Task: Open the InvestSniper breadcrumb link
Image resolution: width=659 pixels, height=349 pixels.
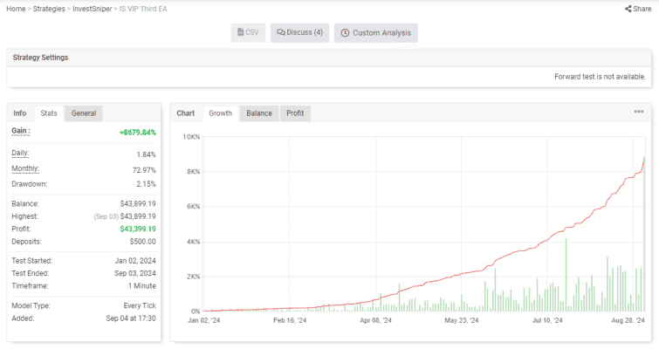Action: pos(92,9)
